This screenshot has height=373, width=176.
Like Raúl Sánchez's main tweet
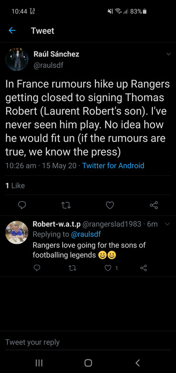pos(110,205)
